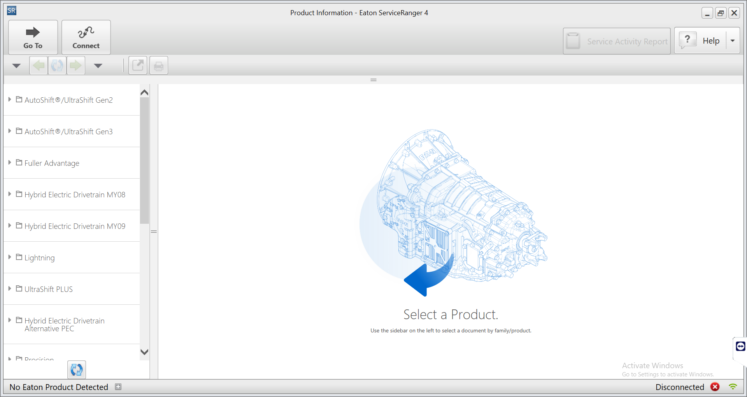Click the green back navigation arrow
747x397 pixels.
(39, 65)
